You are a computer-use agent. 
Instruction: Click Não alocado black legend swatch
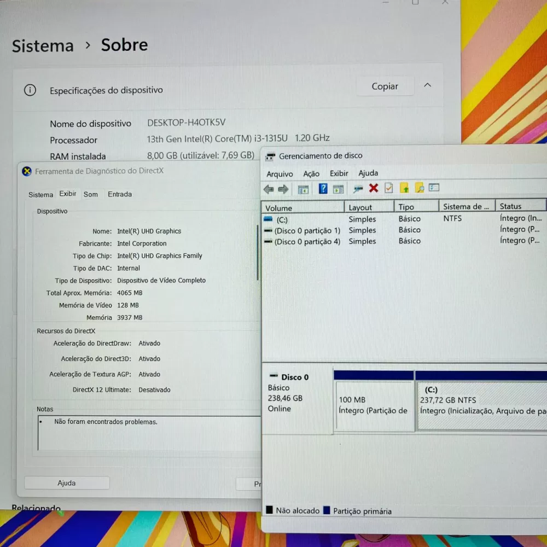[x=269, y=510]
